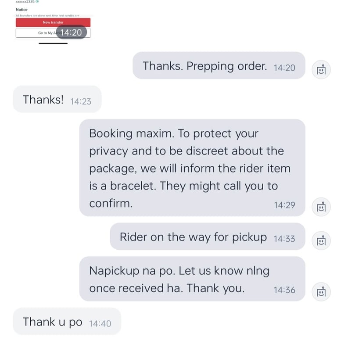The image size is (337, 337).
Task: Click the 'Notice' heading in the receipt
Action: point(22,10)
